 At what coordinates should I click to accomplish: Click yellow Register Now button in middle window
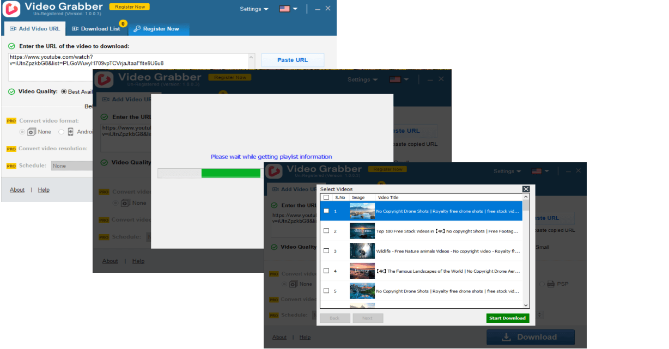[x=231, y=77]
